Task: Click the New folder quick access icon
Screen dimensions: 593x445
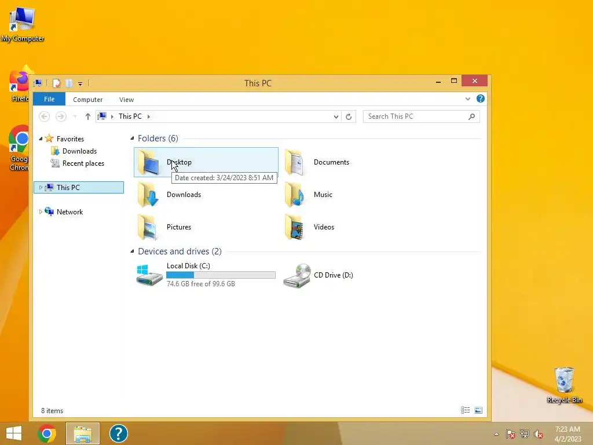Action: [x=69, y=83]
